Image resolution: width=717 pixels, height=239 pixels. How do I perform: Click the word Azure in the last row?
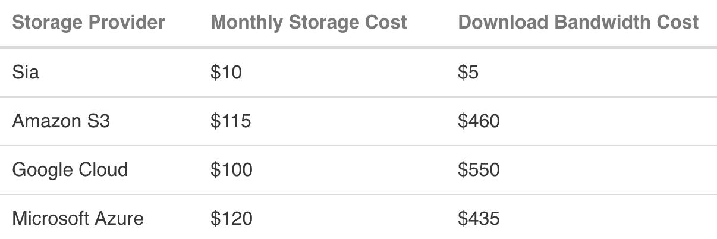tap(120, 219)
